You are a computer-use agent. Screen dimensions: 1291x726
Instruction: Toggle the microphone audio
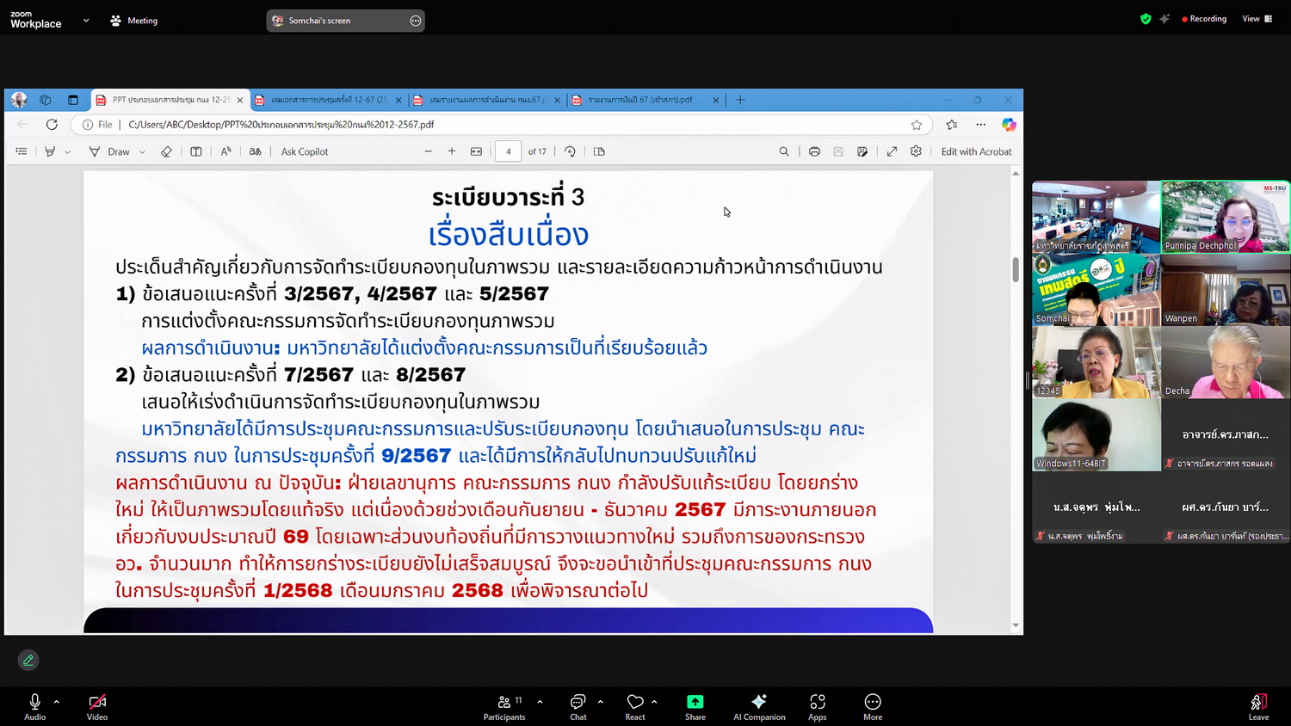click(x=35, y=706)
